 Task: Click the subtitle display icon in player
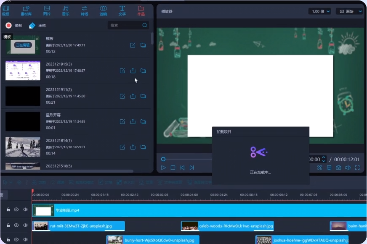(x=329, y=168)
